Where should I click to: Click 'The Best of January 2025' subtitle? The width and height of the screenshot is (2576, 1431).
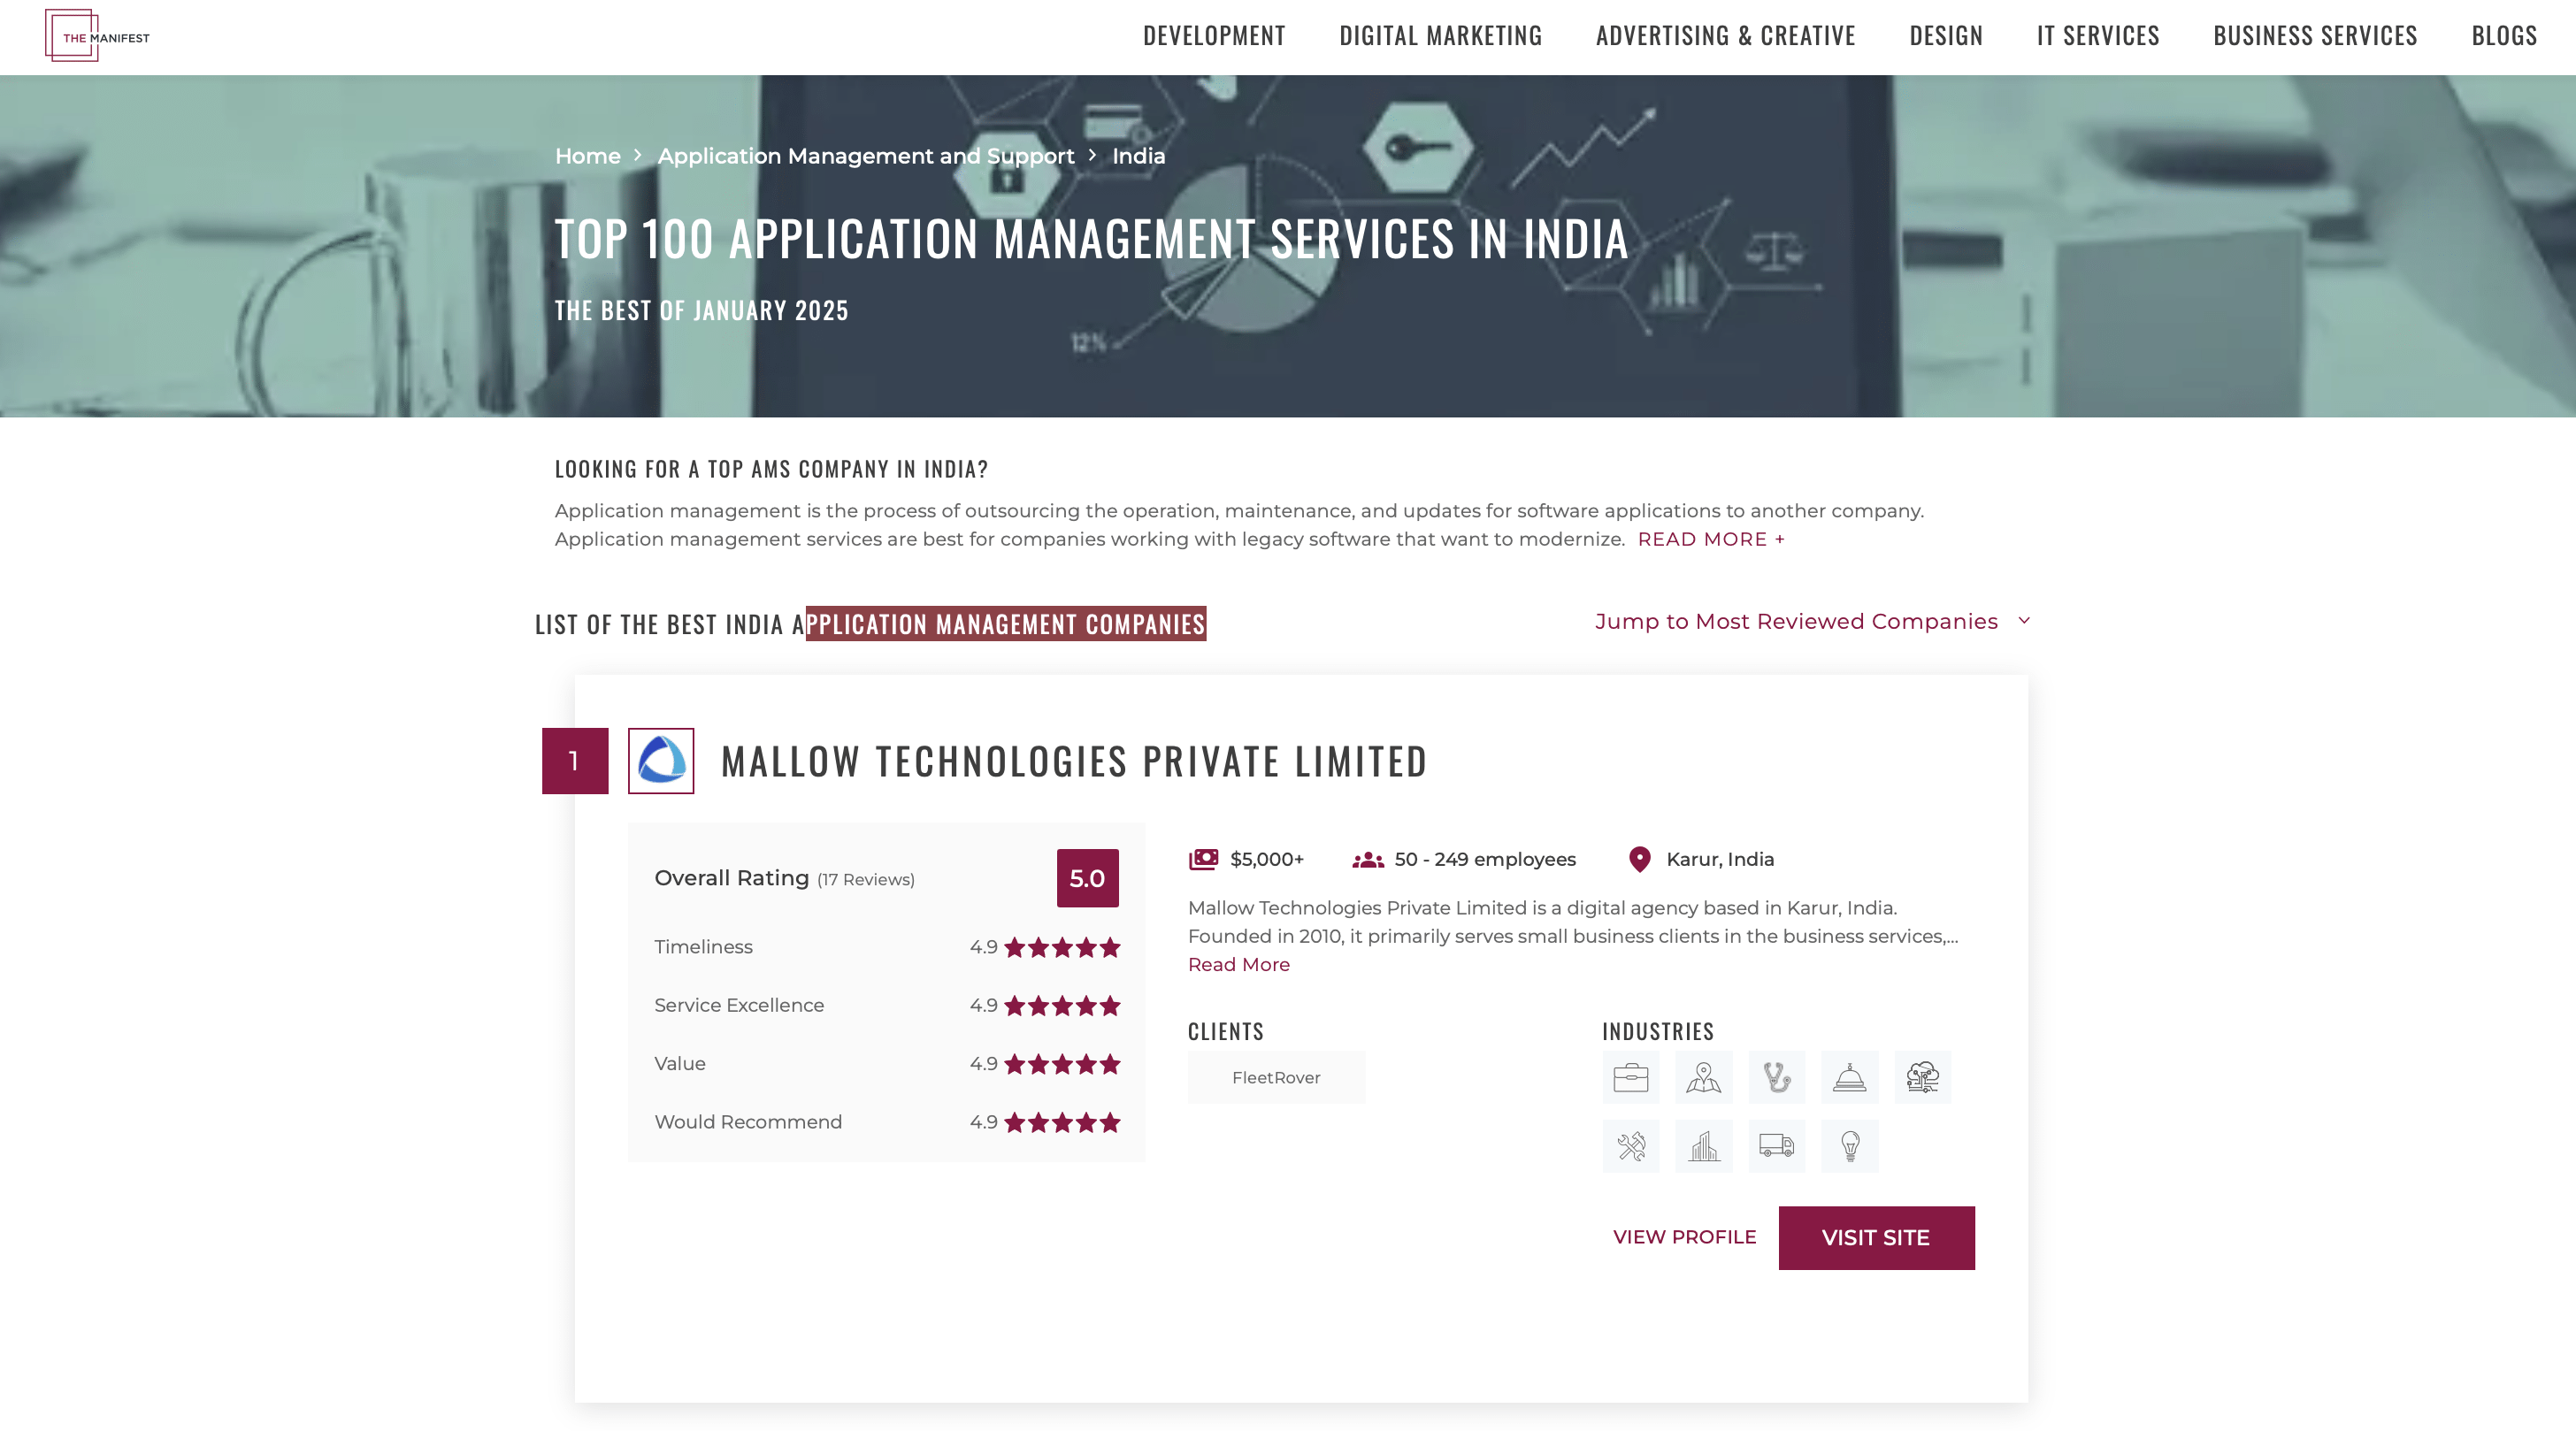point(701,310)
